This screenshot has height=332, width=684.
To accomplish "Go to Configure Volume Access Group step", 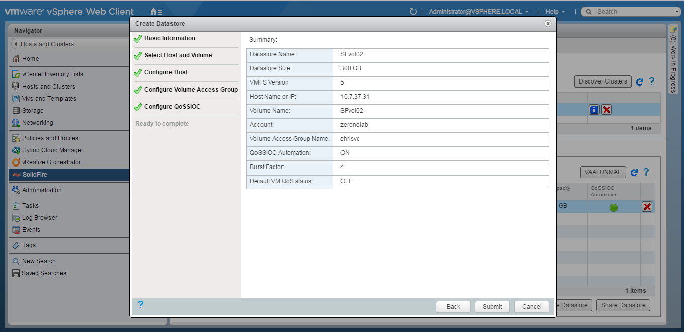I will 191,90.
